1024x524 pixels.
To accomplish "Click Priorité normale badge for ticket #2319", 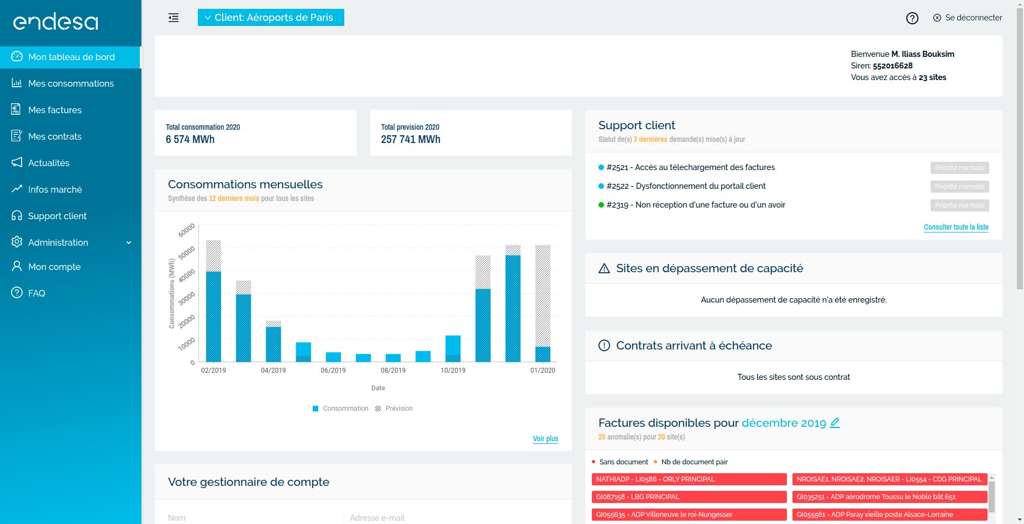I will 960,205.
